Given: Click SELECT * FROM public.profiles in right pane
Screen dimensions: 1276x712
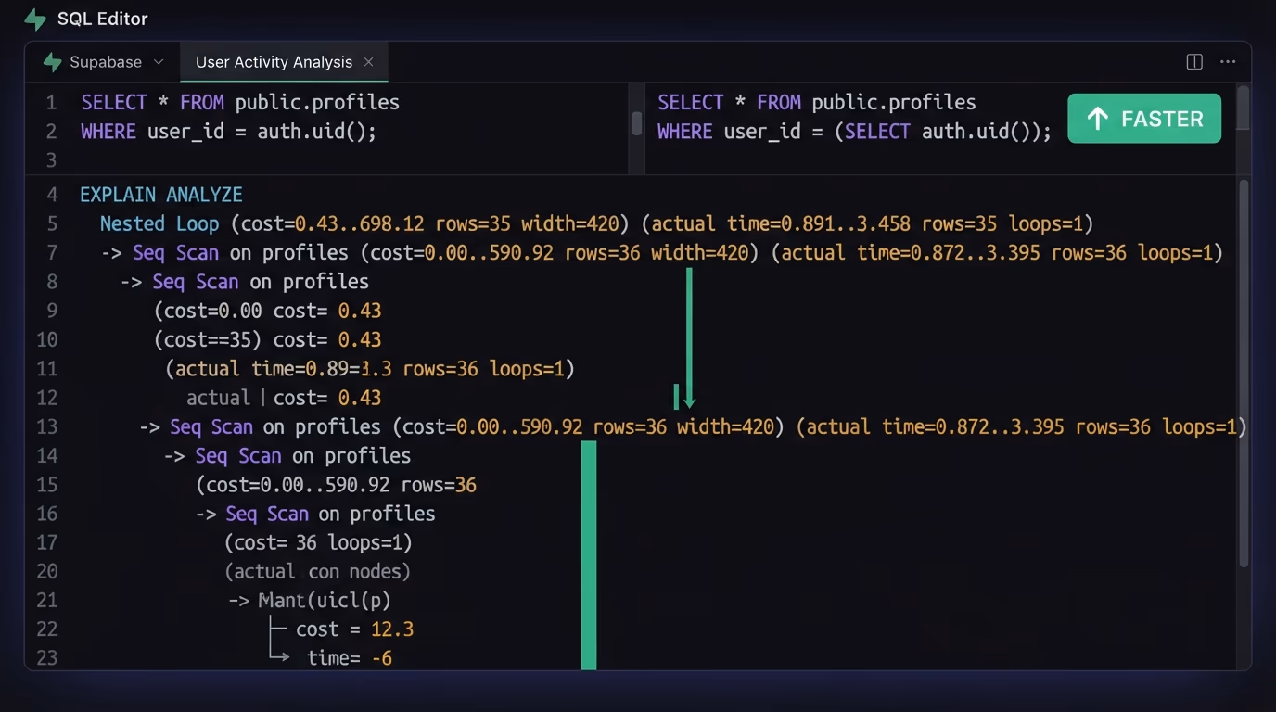Looking at the screenshot, I should coord(817,102).
